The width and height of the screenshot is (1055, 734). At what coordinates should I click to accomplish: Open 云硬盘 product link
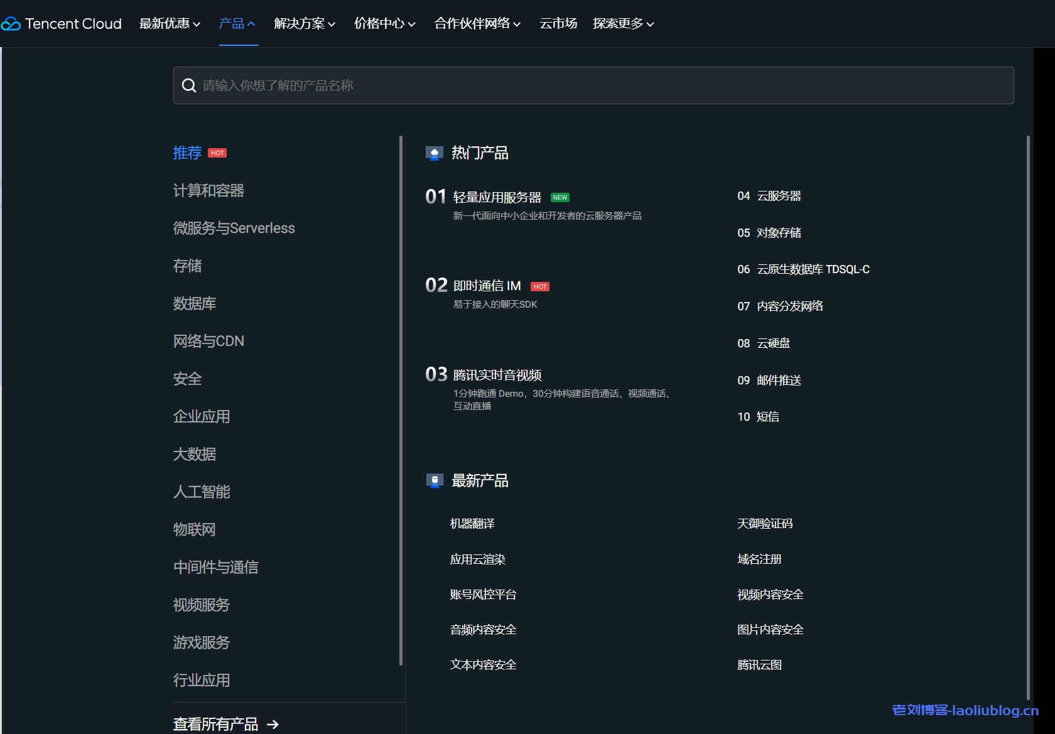point(773,343)
